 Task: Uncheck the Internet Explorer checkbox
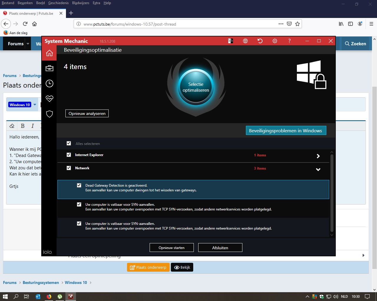69,155
